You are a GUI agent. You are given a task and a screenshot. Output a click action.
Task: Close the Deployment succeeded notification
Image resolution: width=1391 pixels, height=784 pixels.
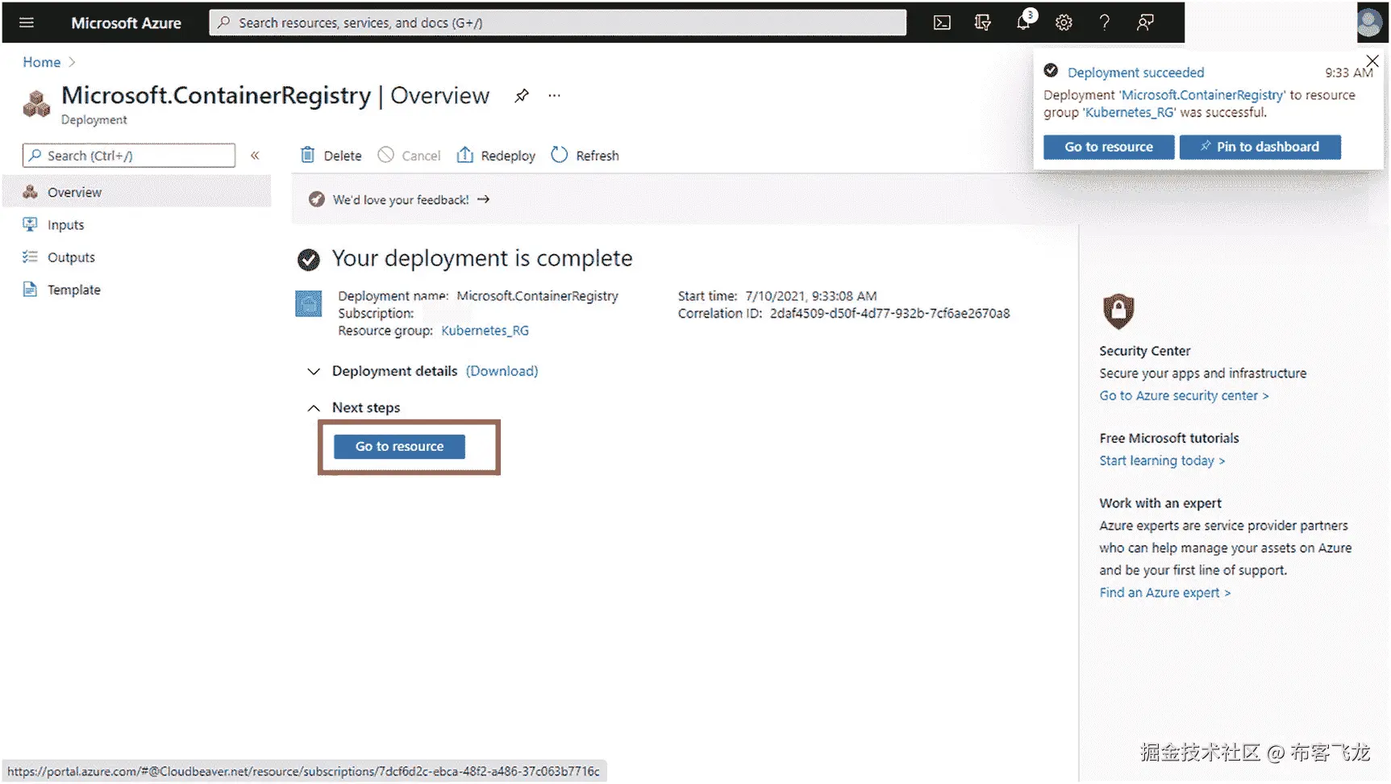tap(1372, 61)
